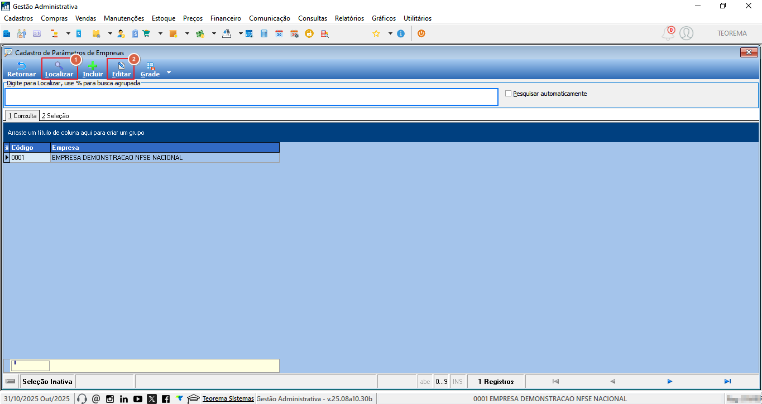This screenshot has height=404, width=762.
Task: Open the LinkedIn icon in status bar
Action: 124,398
